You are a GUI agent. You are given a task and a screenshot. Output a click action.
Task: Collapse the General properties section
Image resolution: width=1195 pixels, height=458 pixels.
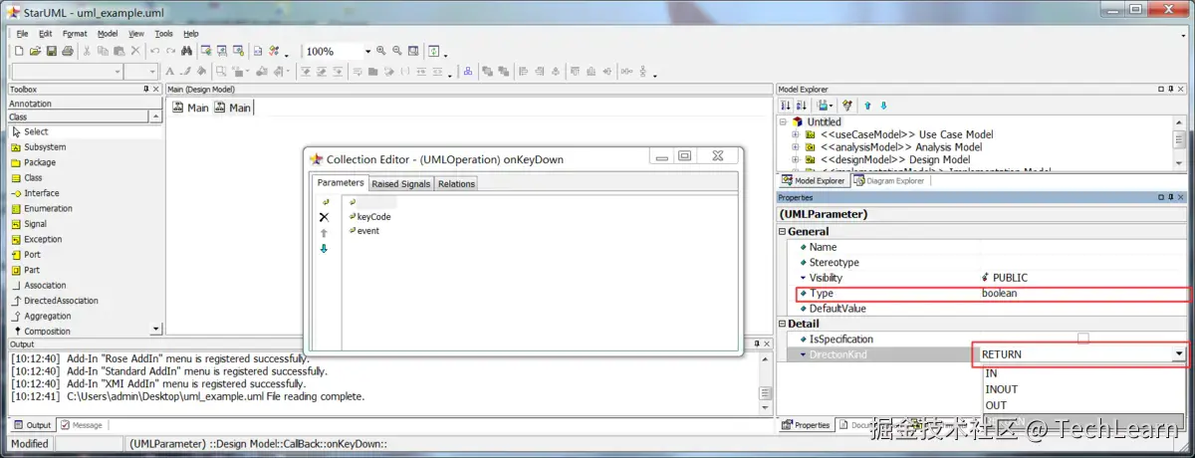click(783, 231)
